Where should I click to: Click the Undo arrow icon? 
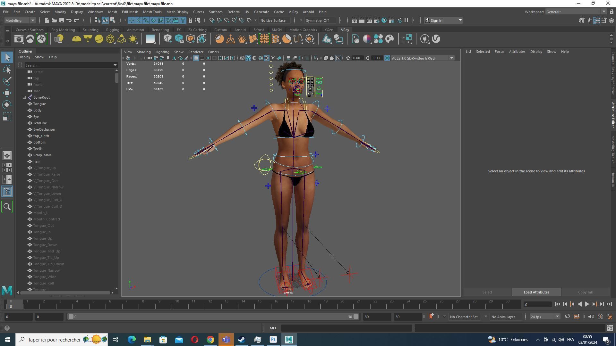tap(69, 21)
